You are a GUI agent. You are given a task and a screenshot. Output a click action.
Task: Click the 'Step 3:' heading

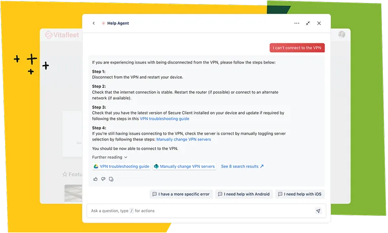point(99,107)
